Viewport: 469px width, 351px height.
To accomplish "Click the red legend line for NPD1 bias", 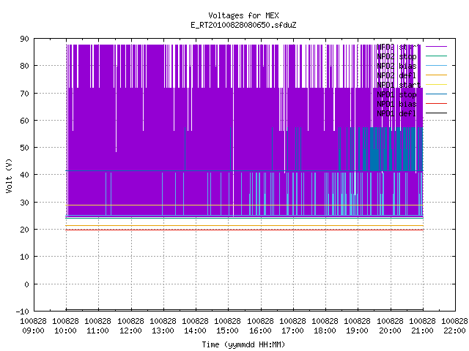I will tap(436, 104).
